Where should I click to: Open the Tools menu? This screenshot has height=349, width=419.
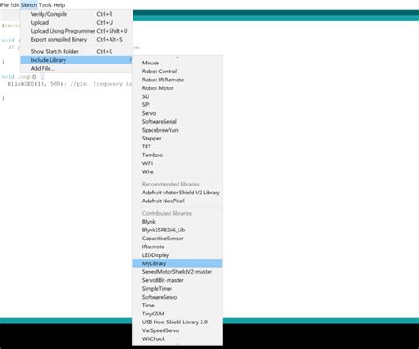tap(45, 5)
